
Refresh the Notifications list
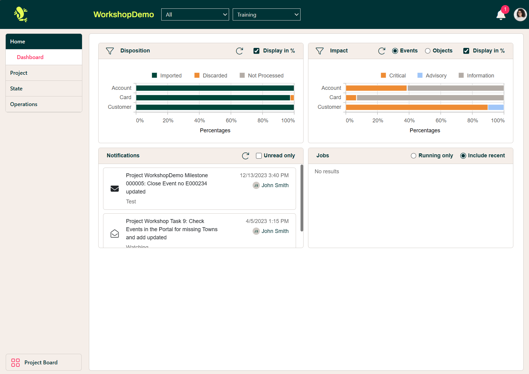pos(245,156)
